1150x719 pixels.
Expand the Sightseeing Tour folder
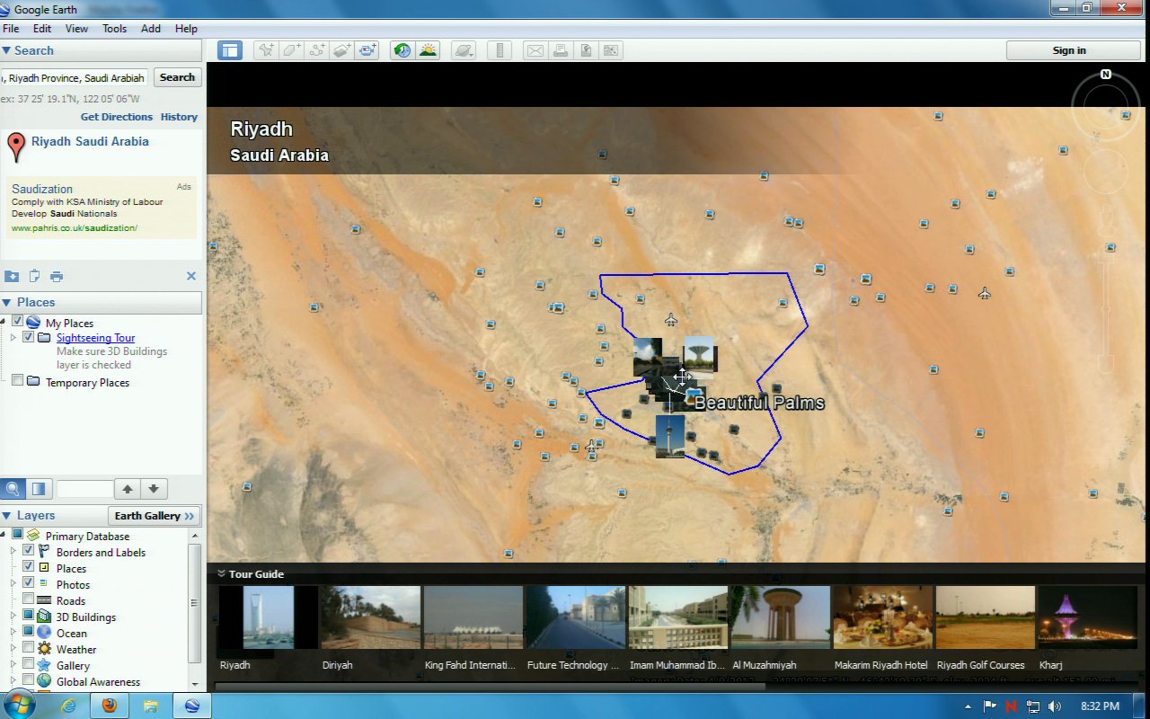coord(13,338)
